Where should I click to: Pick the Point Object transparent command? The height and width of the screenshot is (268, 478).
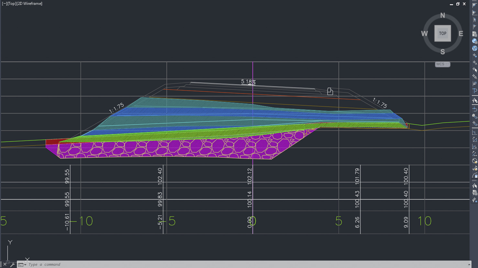(474, 70)
